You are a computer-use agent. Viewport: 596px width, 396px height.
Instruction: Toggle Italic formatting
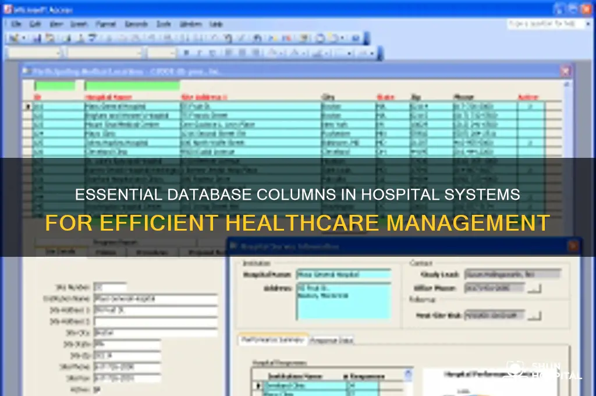pyautogui.click(x=199, y=52)
